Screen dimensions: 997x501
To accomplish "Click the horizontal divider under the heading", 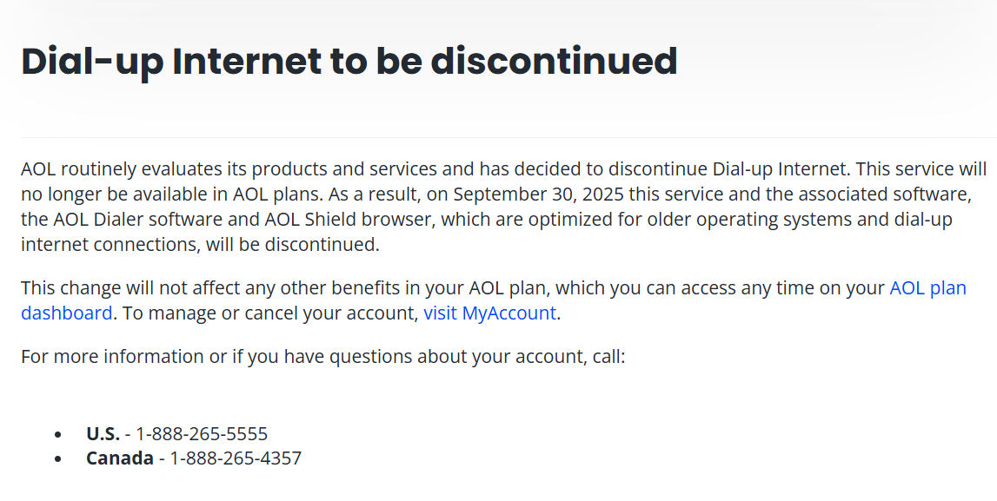I will tap(508, 137).
